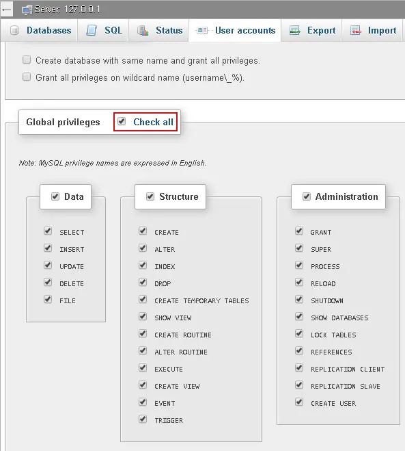Toggle the Structure group checkbox
This screenshot has height=451, width=405.
coord(150,196)
